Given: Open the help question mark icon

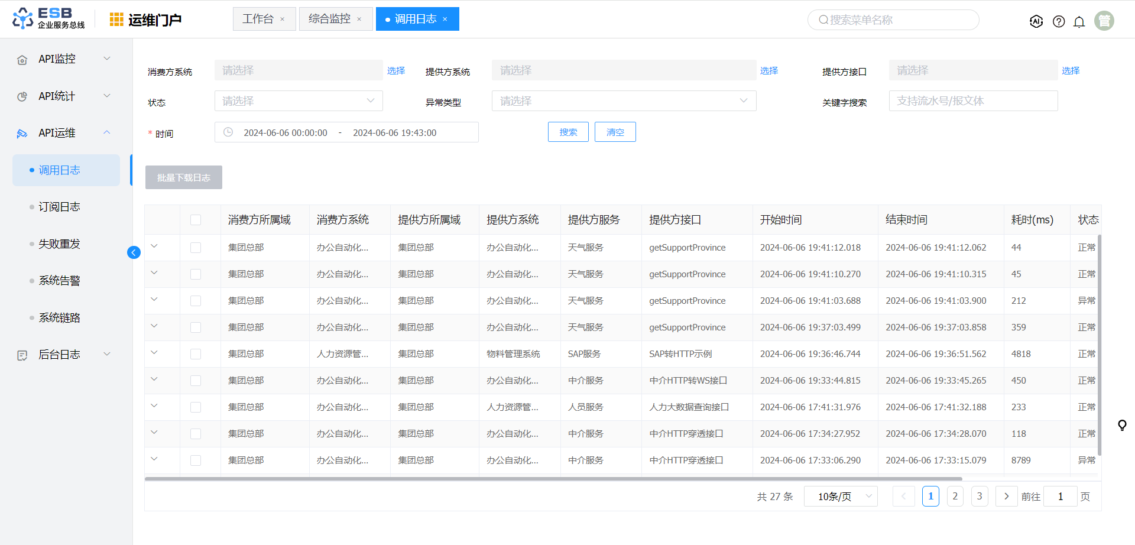Looking at the screenshot, I should click(x=1059, y=22).
